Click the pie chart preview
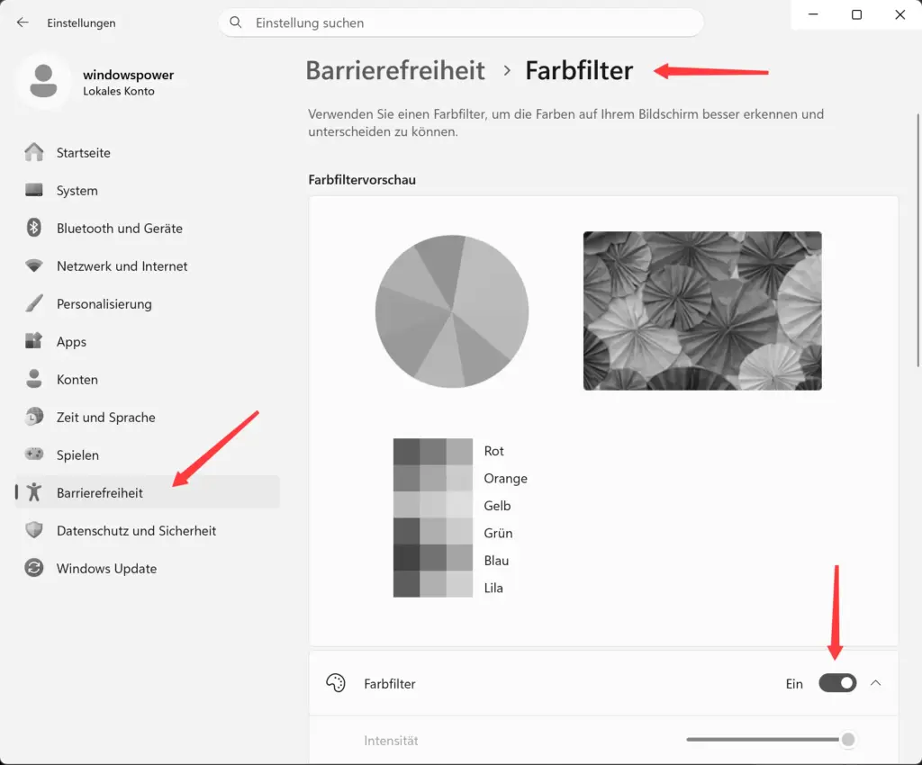Image resolution: width=922 pixels, height=765 pixels. pyautogui.click(x=452, y=310)
